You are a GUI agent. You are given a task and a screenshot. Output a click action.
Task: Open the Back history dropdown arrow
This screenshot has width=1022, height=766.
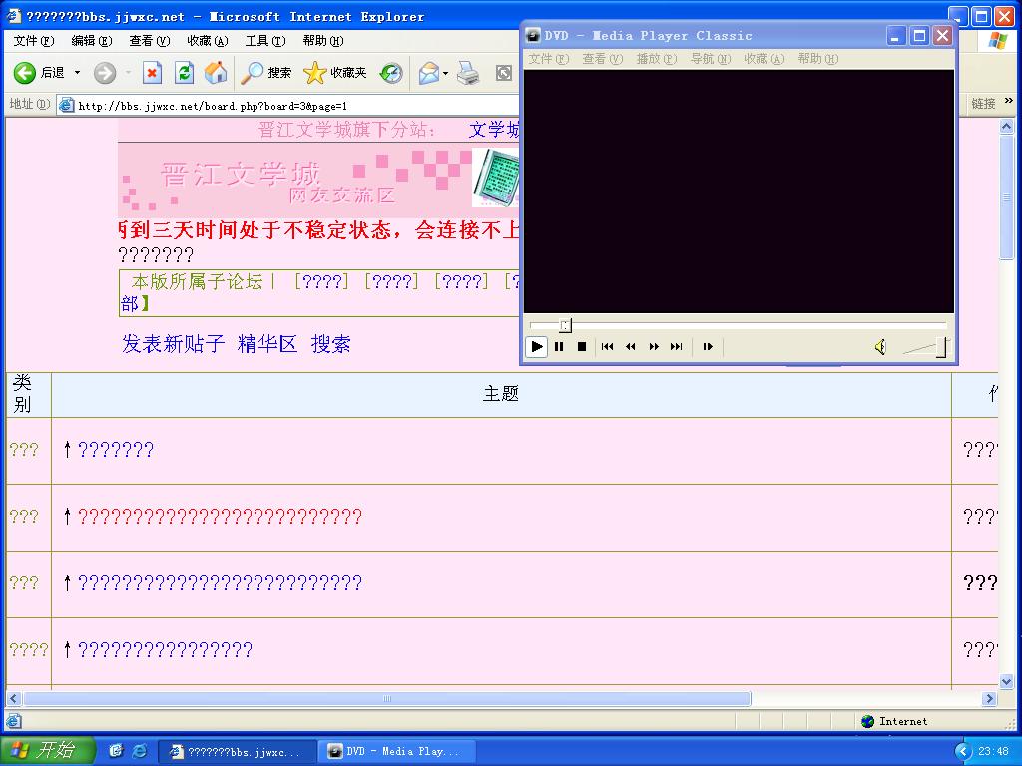77,72
